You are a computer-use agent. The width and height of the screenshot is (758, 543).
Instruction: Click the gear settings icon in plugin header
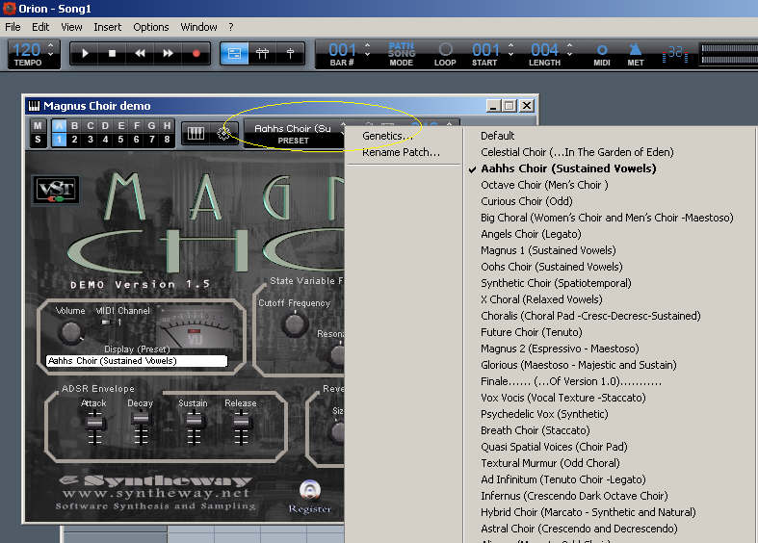point(223,133)
